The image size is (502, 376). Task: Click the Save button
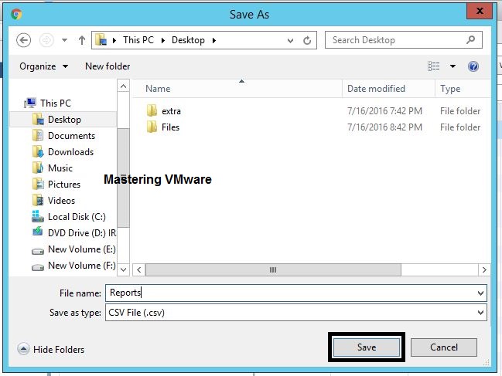[x=367, y=347]
